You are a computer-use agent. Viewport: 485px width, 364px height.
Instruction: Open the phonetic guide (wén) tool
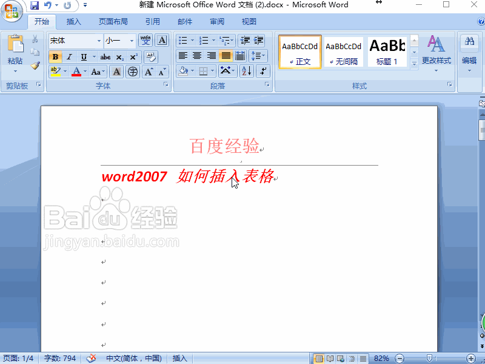click(145, 40)
